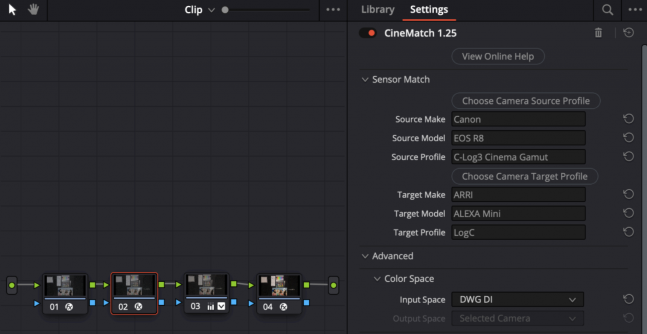This screenshot has width=647, height=334.
Task: Click the checkbox badge on node 03
Action: click(221, 306)
